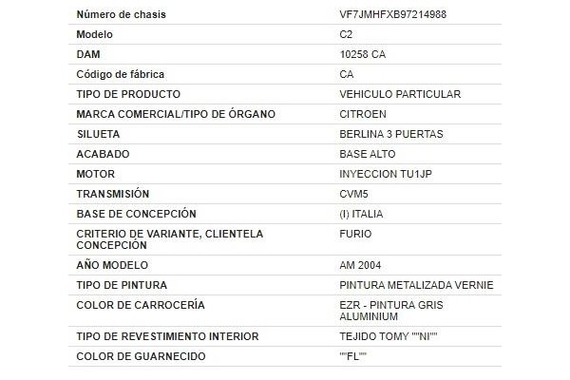Click the CITROEN brand value
The height and width of the screenshot is (380, 570).
click(363, 114)
